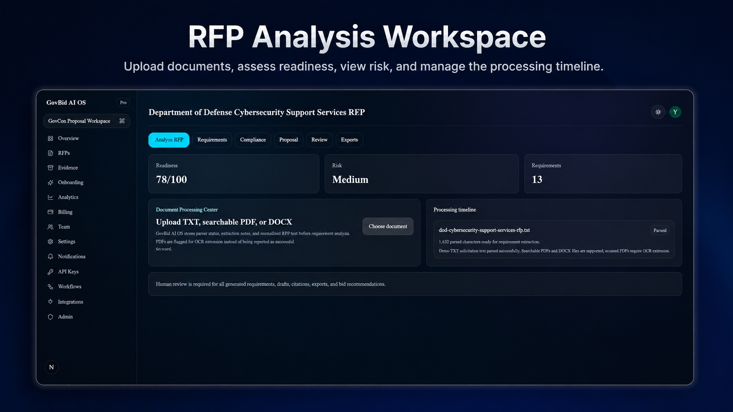Open API Keys label in the sidebar

click(68, 272)
